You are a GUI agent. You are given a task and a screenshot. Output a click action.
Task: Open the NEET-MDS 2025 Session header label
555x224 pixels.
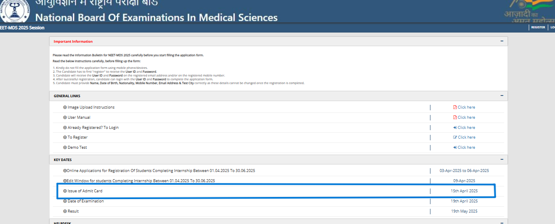pyautogui.click(x=22, y=28)
